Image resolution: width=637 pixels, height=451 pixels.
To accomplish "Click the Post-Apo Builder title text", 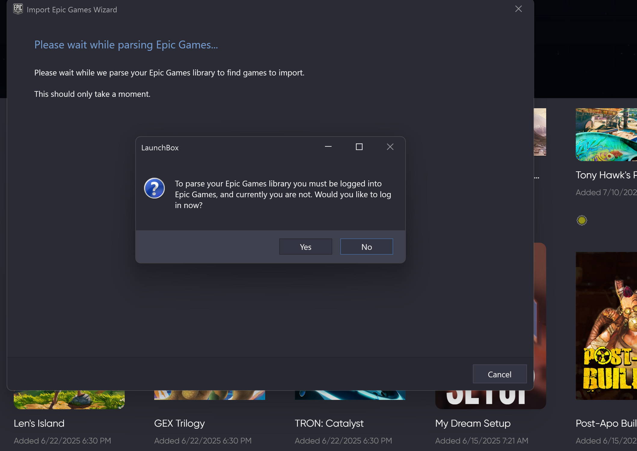I will (606, 423).
